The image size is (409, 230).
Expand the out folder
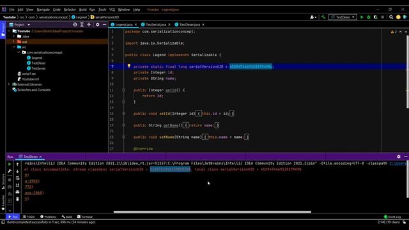pyautogui.click(x=14, y=42)
